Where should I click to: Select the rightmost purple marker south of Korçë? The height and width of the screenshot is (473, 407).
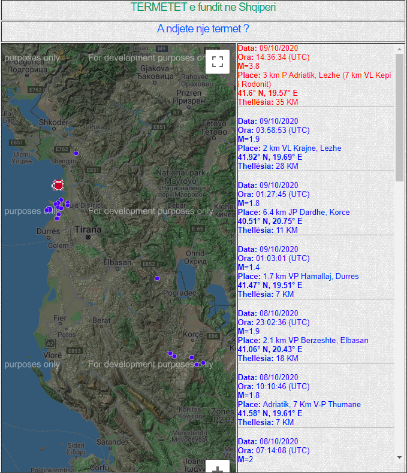point(203,363)
